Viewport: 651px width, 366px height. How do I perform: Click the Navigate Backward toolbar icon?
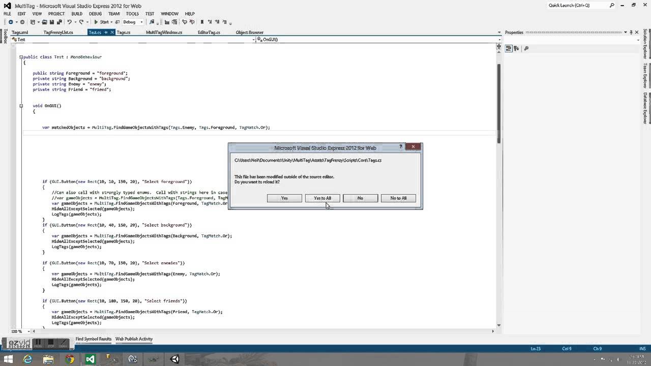[11, 22]
